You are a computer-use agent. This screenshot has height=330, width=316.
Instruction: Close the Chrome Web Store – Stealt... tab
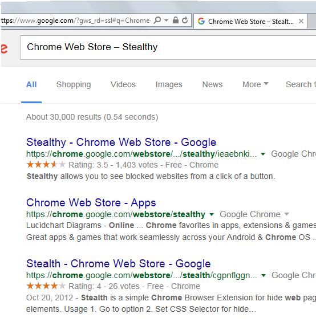click(301, 21)
